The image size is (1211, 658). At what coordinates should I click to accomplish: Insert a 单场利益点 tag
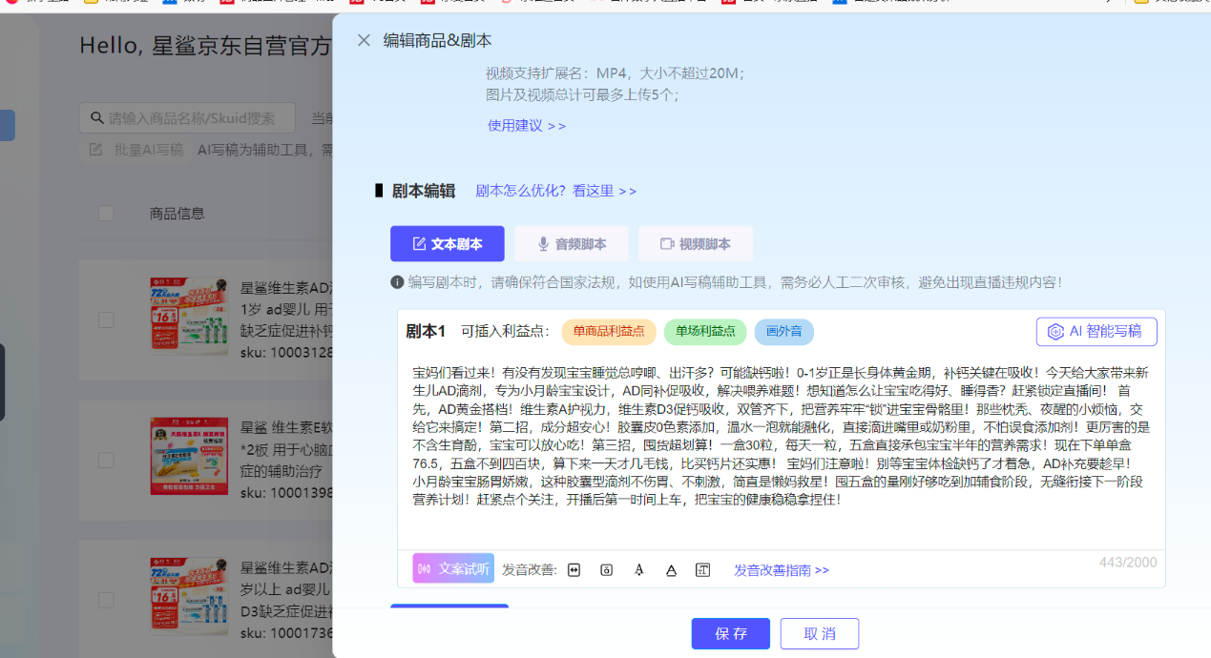pyautogui.click(x=705, y=331)
